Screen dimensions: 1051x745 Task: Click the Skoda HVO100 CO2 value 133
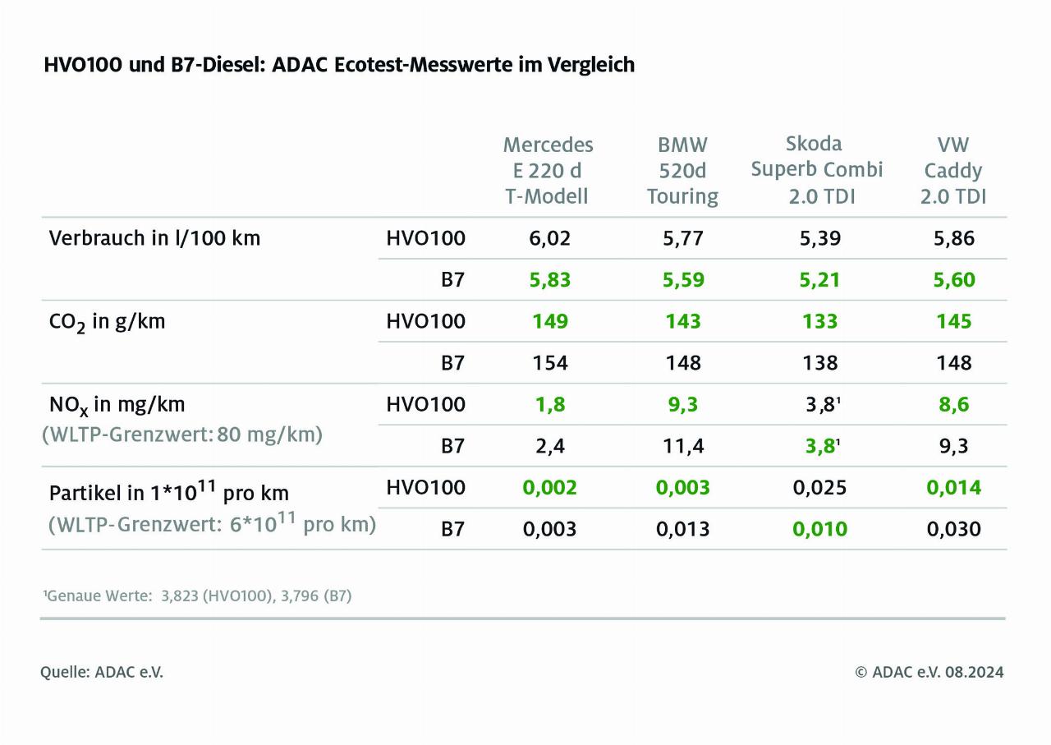click(819, 321)
